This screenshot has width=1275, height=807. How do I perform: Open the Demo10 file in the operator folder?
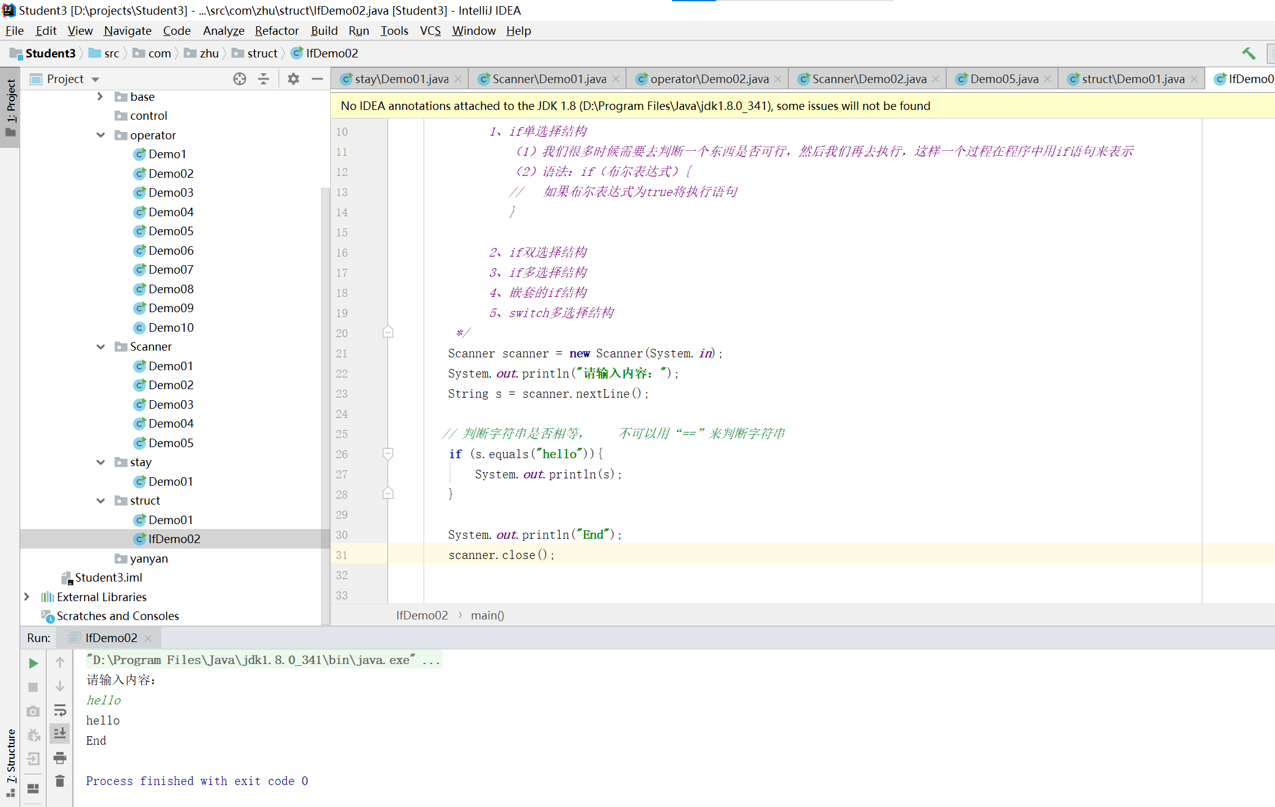171,327
